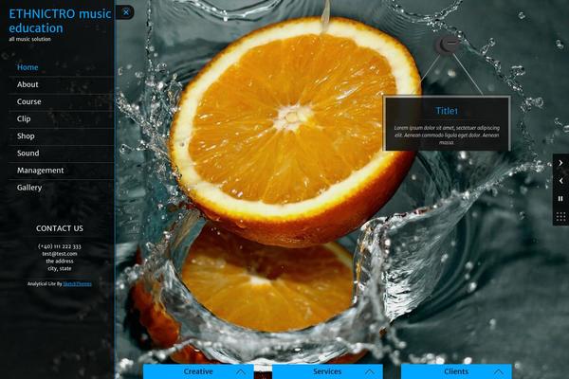Open the Shop menu item
Image resolution: width=569 pixels, height=379 pixels.
[x=26, y=136]
